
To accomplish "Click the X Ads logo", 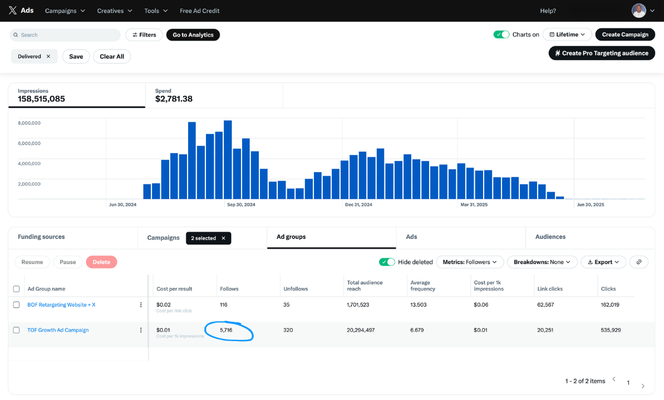I will coord(19,10).
